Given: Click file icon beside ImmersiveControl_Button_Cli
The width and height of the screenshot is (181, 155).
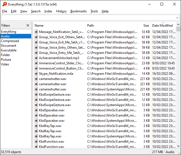Looking at the screenshot, I should (x=36, y=68).
